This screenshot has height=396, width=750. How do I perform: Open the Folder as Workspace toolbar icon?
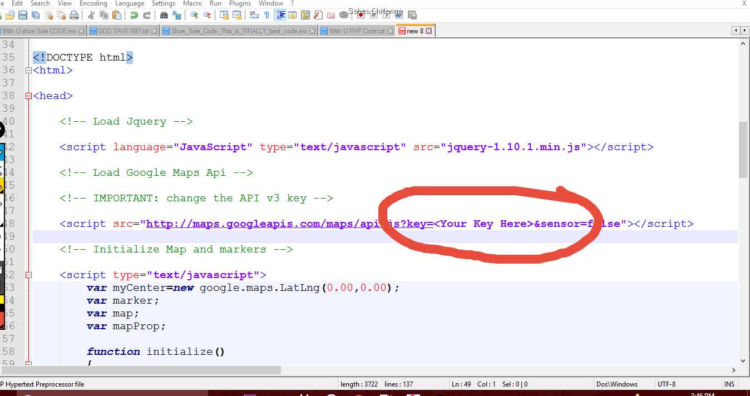coord(330,15)
